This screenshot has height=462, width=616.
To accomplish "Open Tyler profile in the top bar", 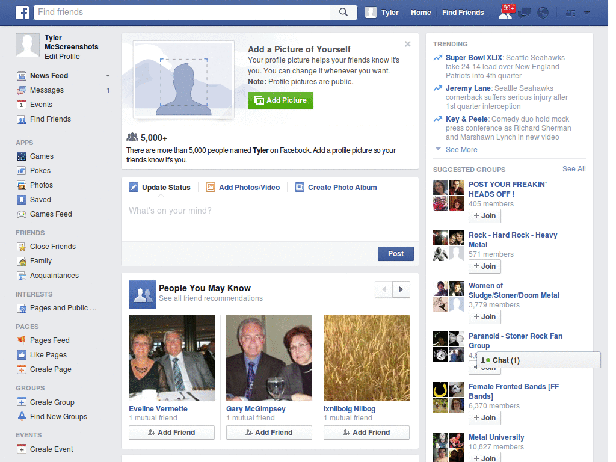I will tap(382, 13).
